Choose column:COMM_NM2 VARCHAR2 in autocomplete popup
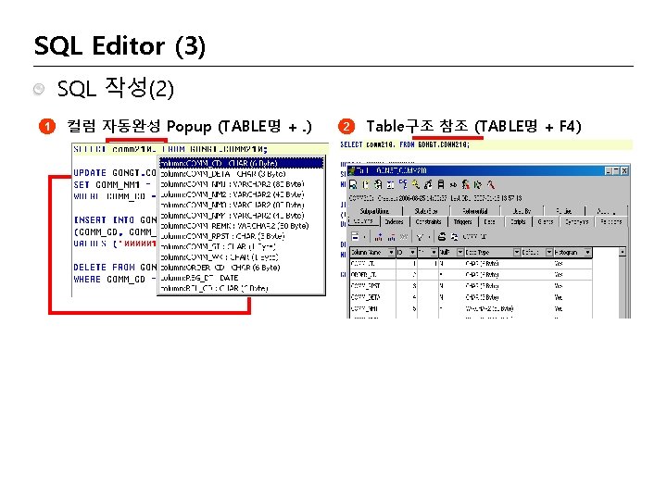Viewport: 667px width, 500px height. 241,194
